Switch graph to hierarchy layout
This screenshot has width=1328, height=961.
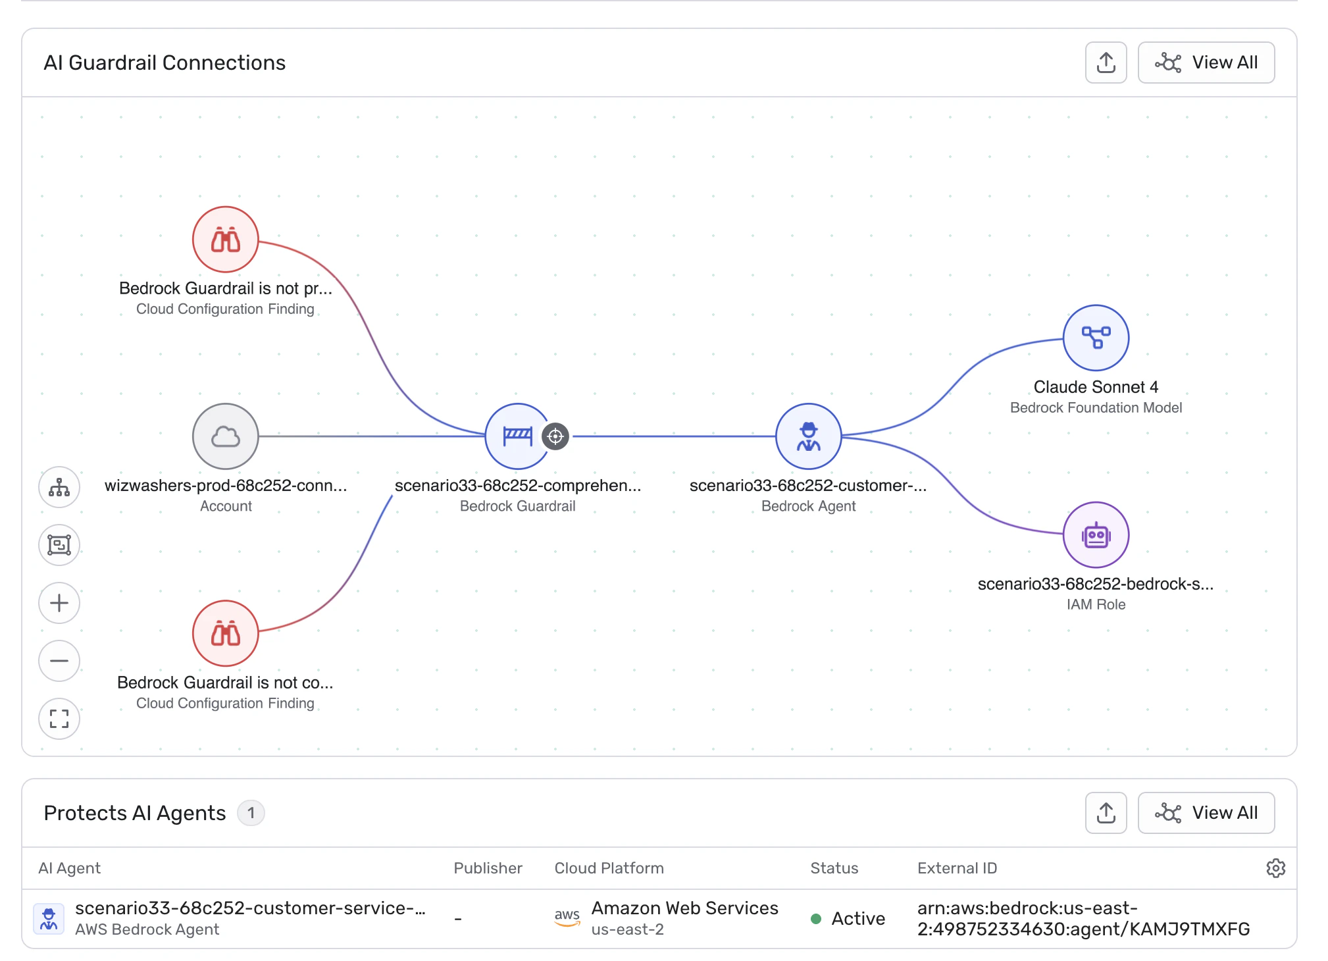[59, 487]
